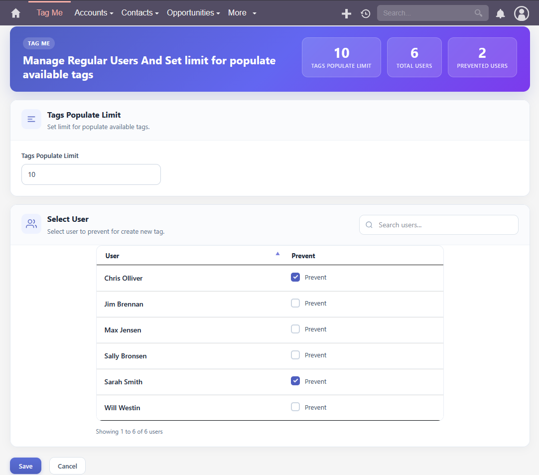The image size is (539, 475).
Task: Uncheck Prevent for Chris Olliver
Action: (x=295, y=277)
